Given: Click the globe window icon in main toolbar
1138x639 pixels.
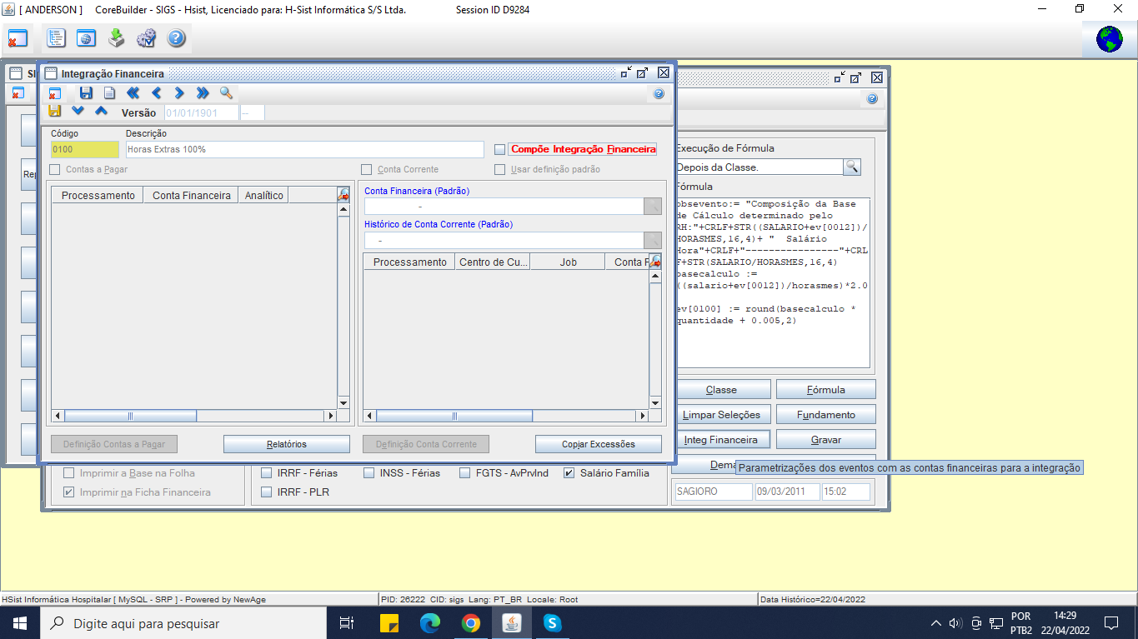Looking at the screenshot, I should pyautogui.click(x=86, y=38).
